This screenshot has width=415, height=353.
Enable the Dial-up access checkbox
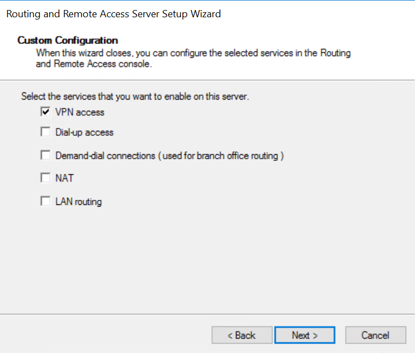[45, 133]
